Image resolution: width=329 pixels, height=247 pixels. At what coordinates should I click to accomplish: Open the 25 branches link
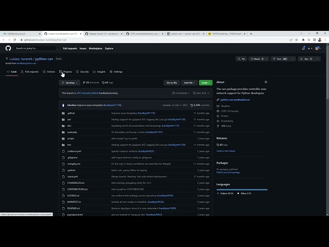[91, 82]
